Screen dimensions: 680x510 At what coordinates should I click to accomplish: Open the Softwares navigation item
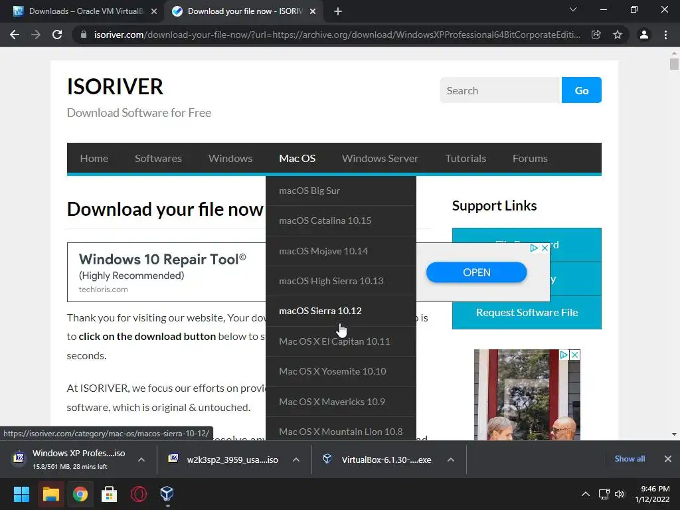click(158, 158)
